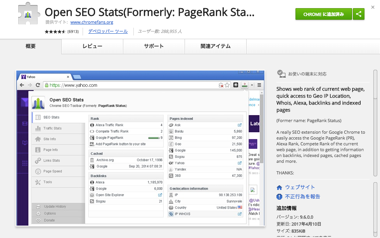This screenshot has height=238, width=380.
Task: Click Add PageRank button to your site
Action: (121, 144)
